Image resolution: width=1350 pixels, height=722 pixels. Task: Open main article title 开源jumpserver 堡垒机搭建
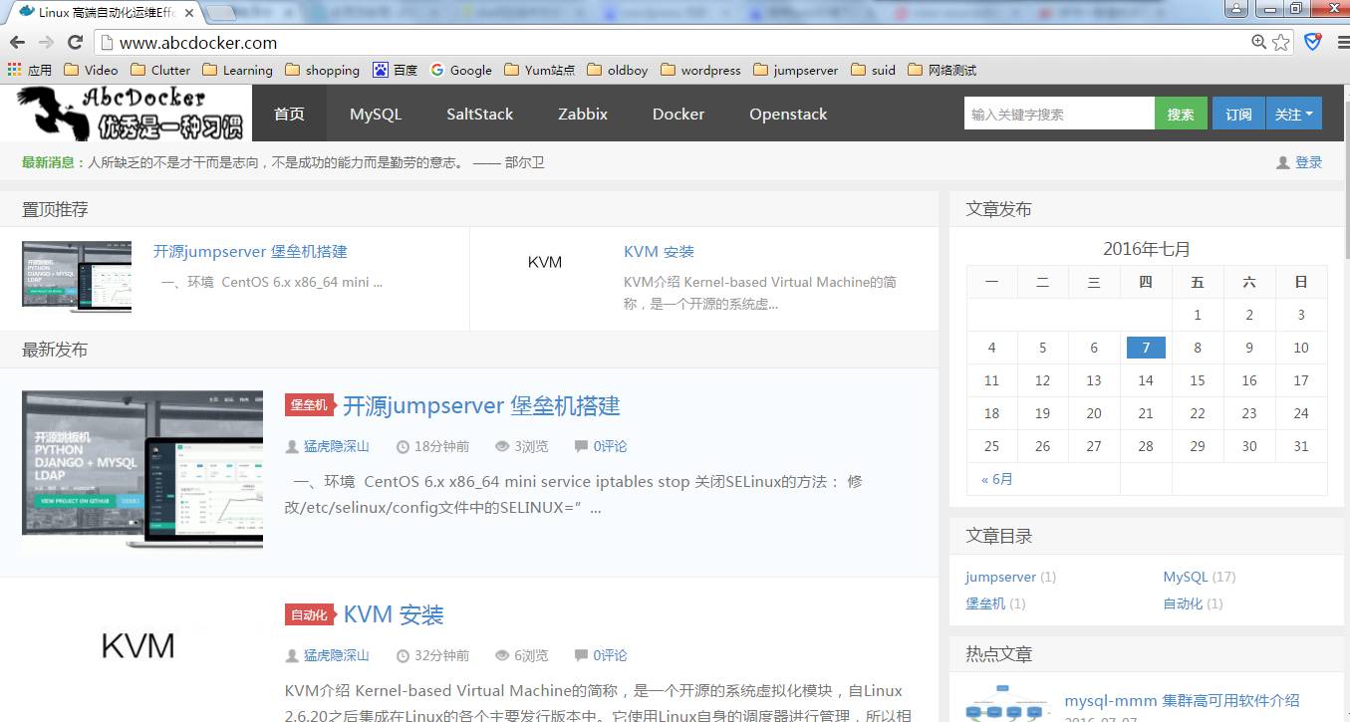coord(481,405)
